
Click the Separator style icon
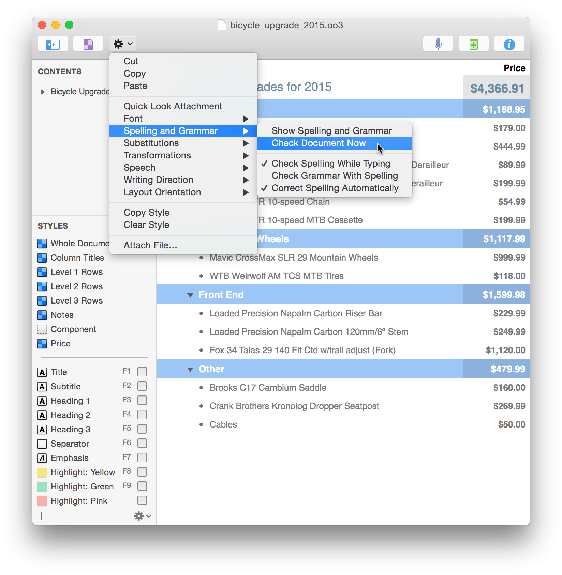point(42,444)
